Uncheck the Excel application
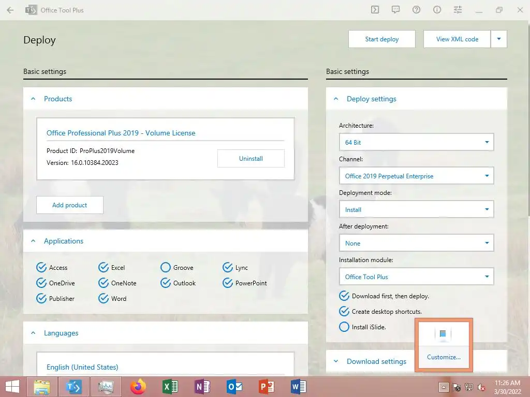Screen dimensions: 530x397 click(x=104, y=267)
